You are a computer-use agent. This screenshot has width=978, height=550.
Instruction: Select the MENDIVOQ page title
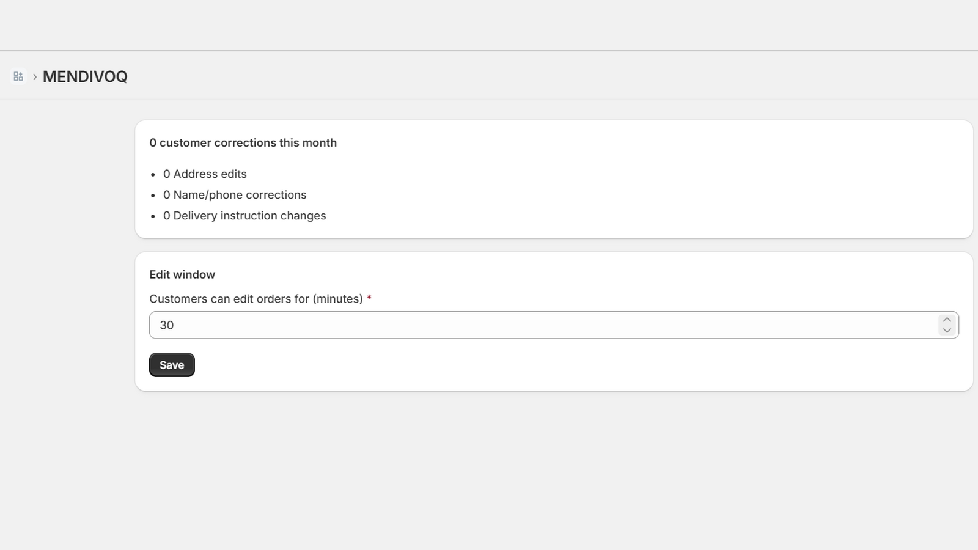(x=85, y=76)
